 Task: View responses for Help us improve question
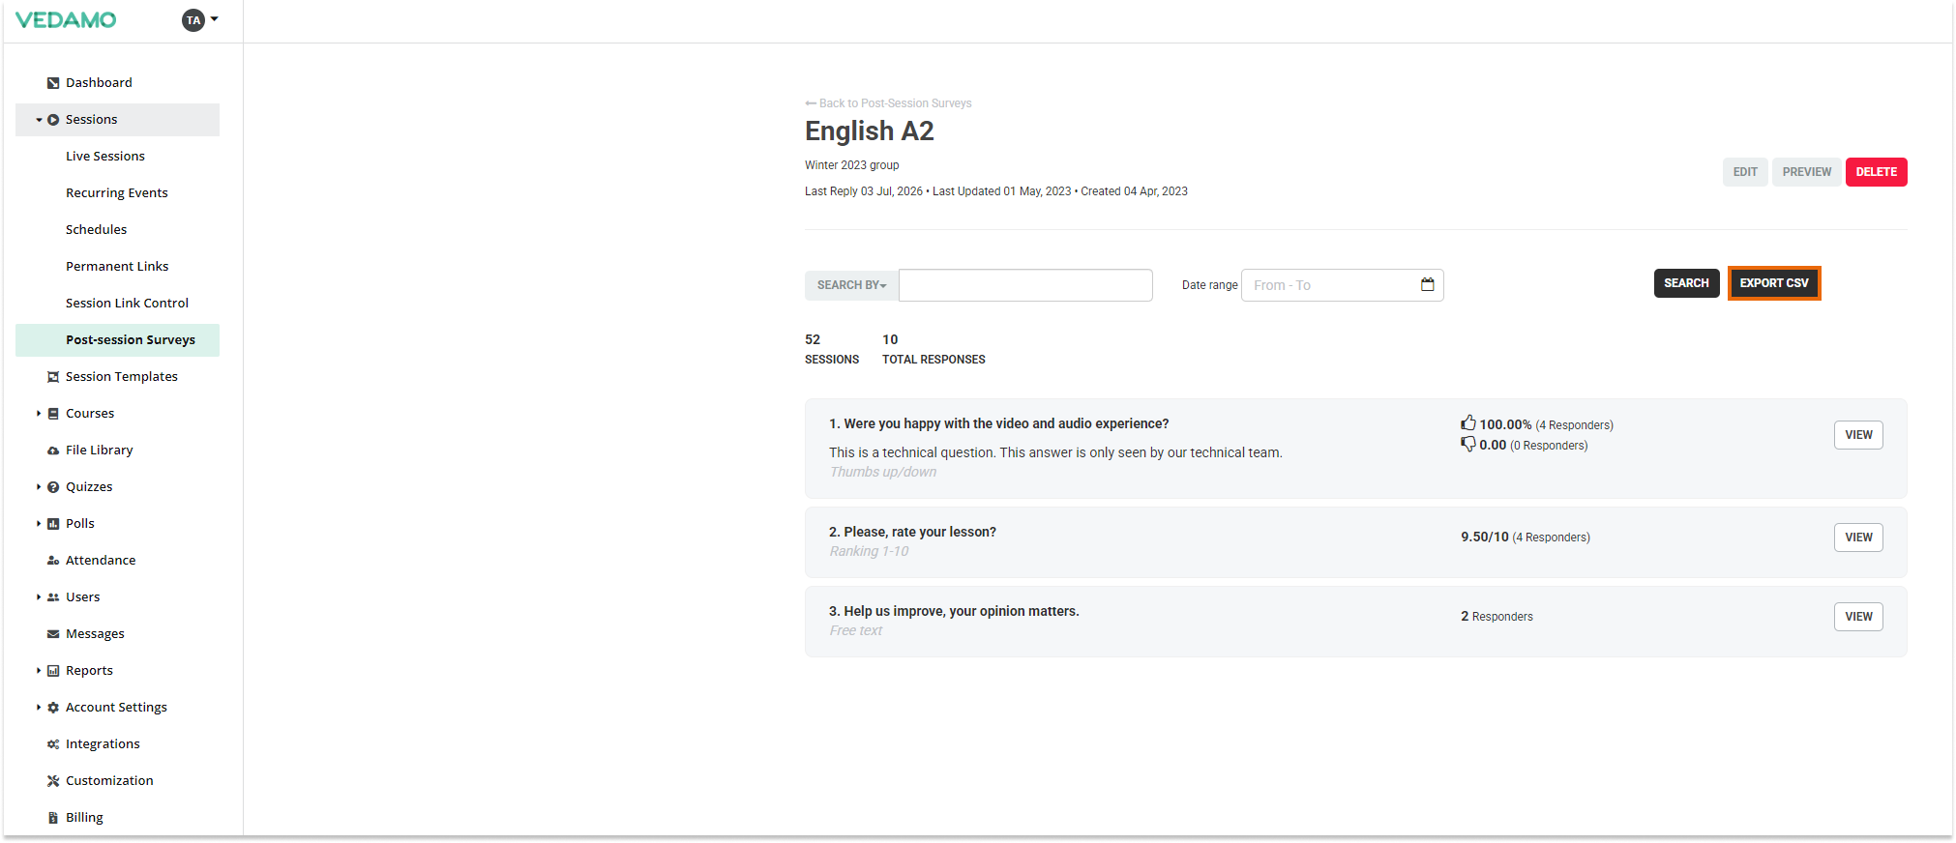[1858, 617]
